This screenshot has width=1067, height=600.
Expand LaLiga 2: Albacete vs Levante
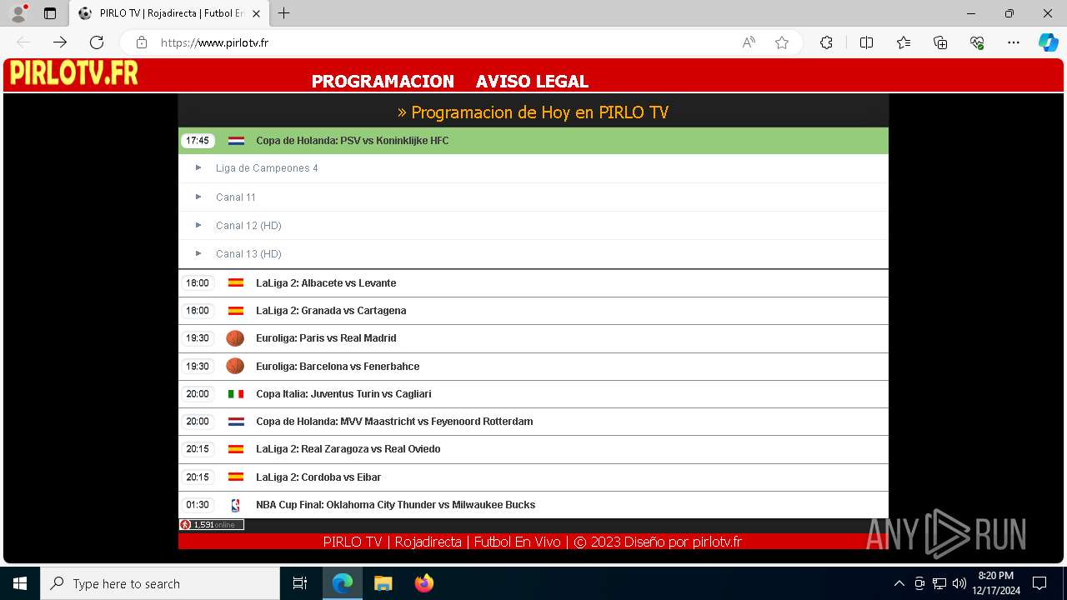click(533, 283)
